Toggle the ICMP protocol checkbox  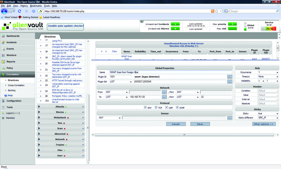177,108
